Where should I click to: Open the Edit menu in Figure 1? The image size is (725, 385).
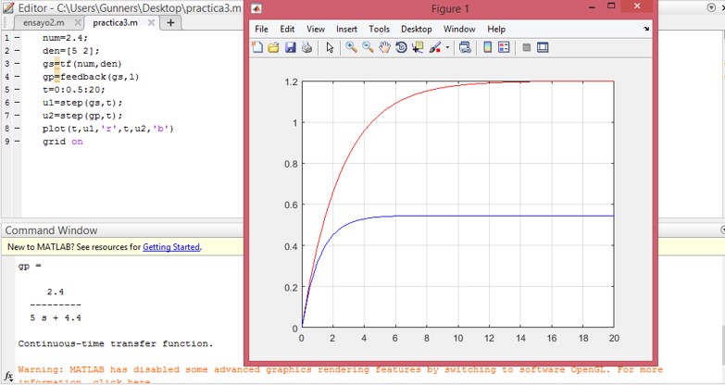pyautogui.click(x=287, y=29)
